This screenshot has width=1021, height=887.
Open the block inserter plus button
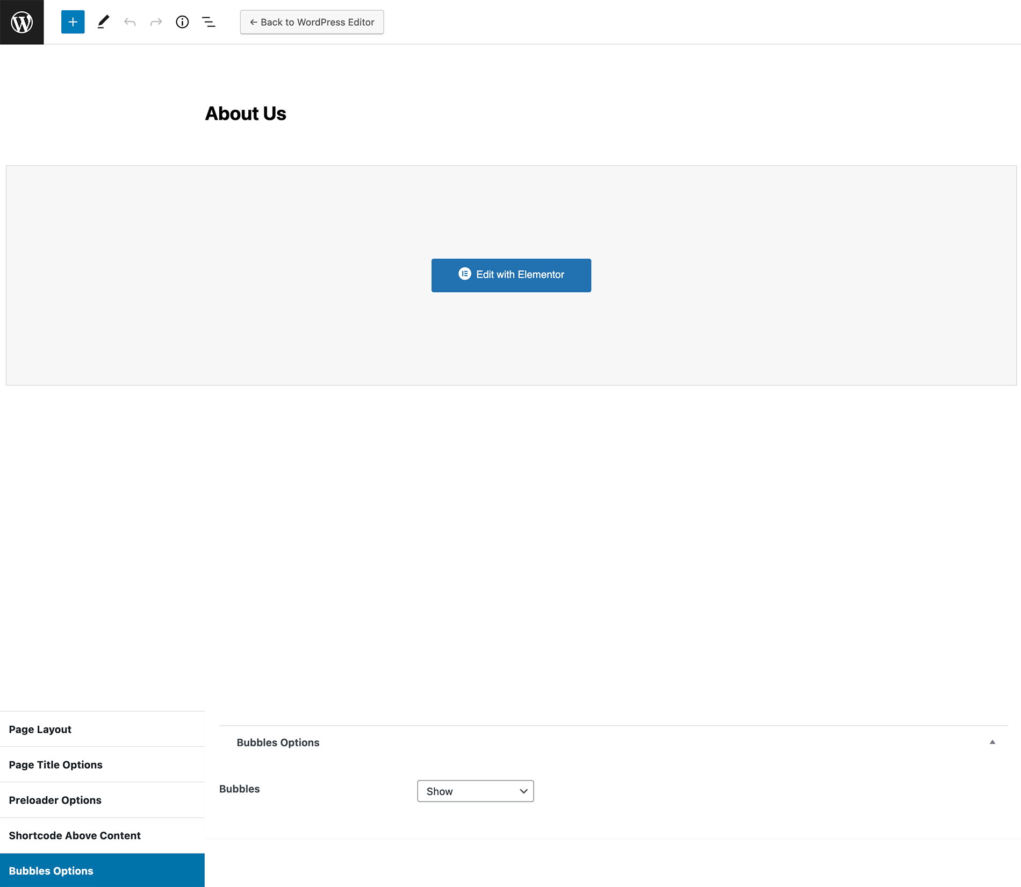[x=73, y=22]
